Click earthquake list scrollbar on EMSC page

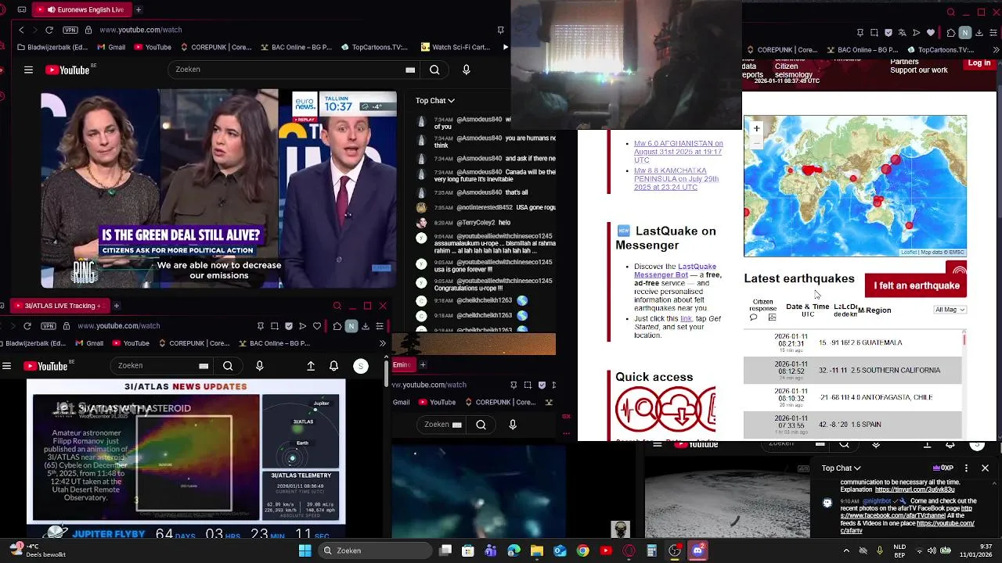point(964,341)
